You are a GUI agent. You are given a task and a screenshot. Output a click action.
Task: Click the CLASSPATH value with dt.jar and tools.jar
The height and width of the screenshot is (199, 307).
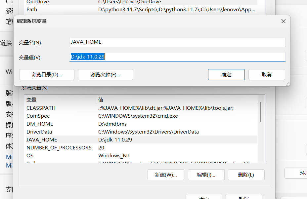(166, 108)
